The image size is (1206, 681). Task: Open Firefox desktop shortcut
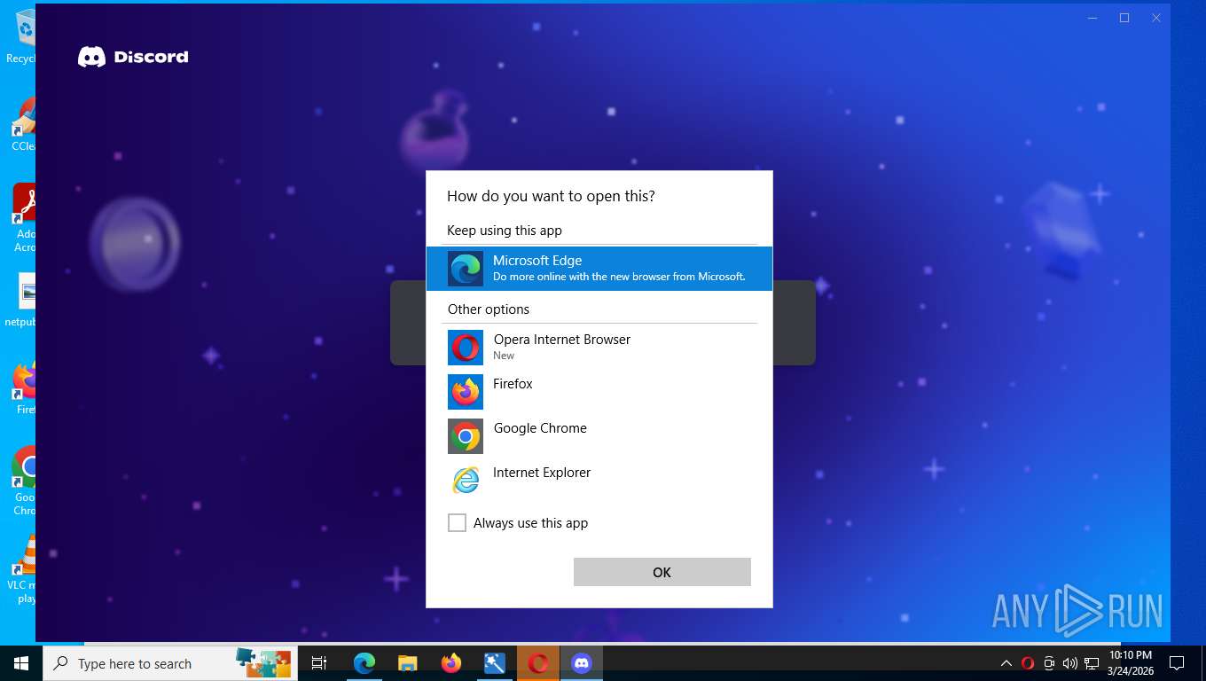tap(24, 388)
